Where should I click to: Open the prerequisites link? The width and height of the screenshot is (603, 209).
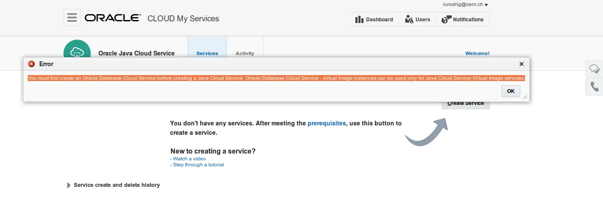point(327,123)
